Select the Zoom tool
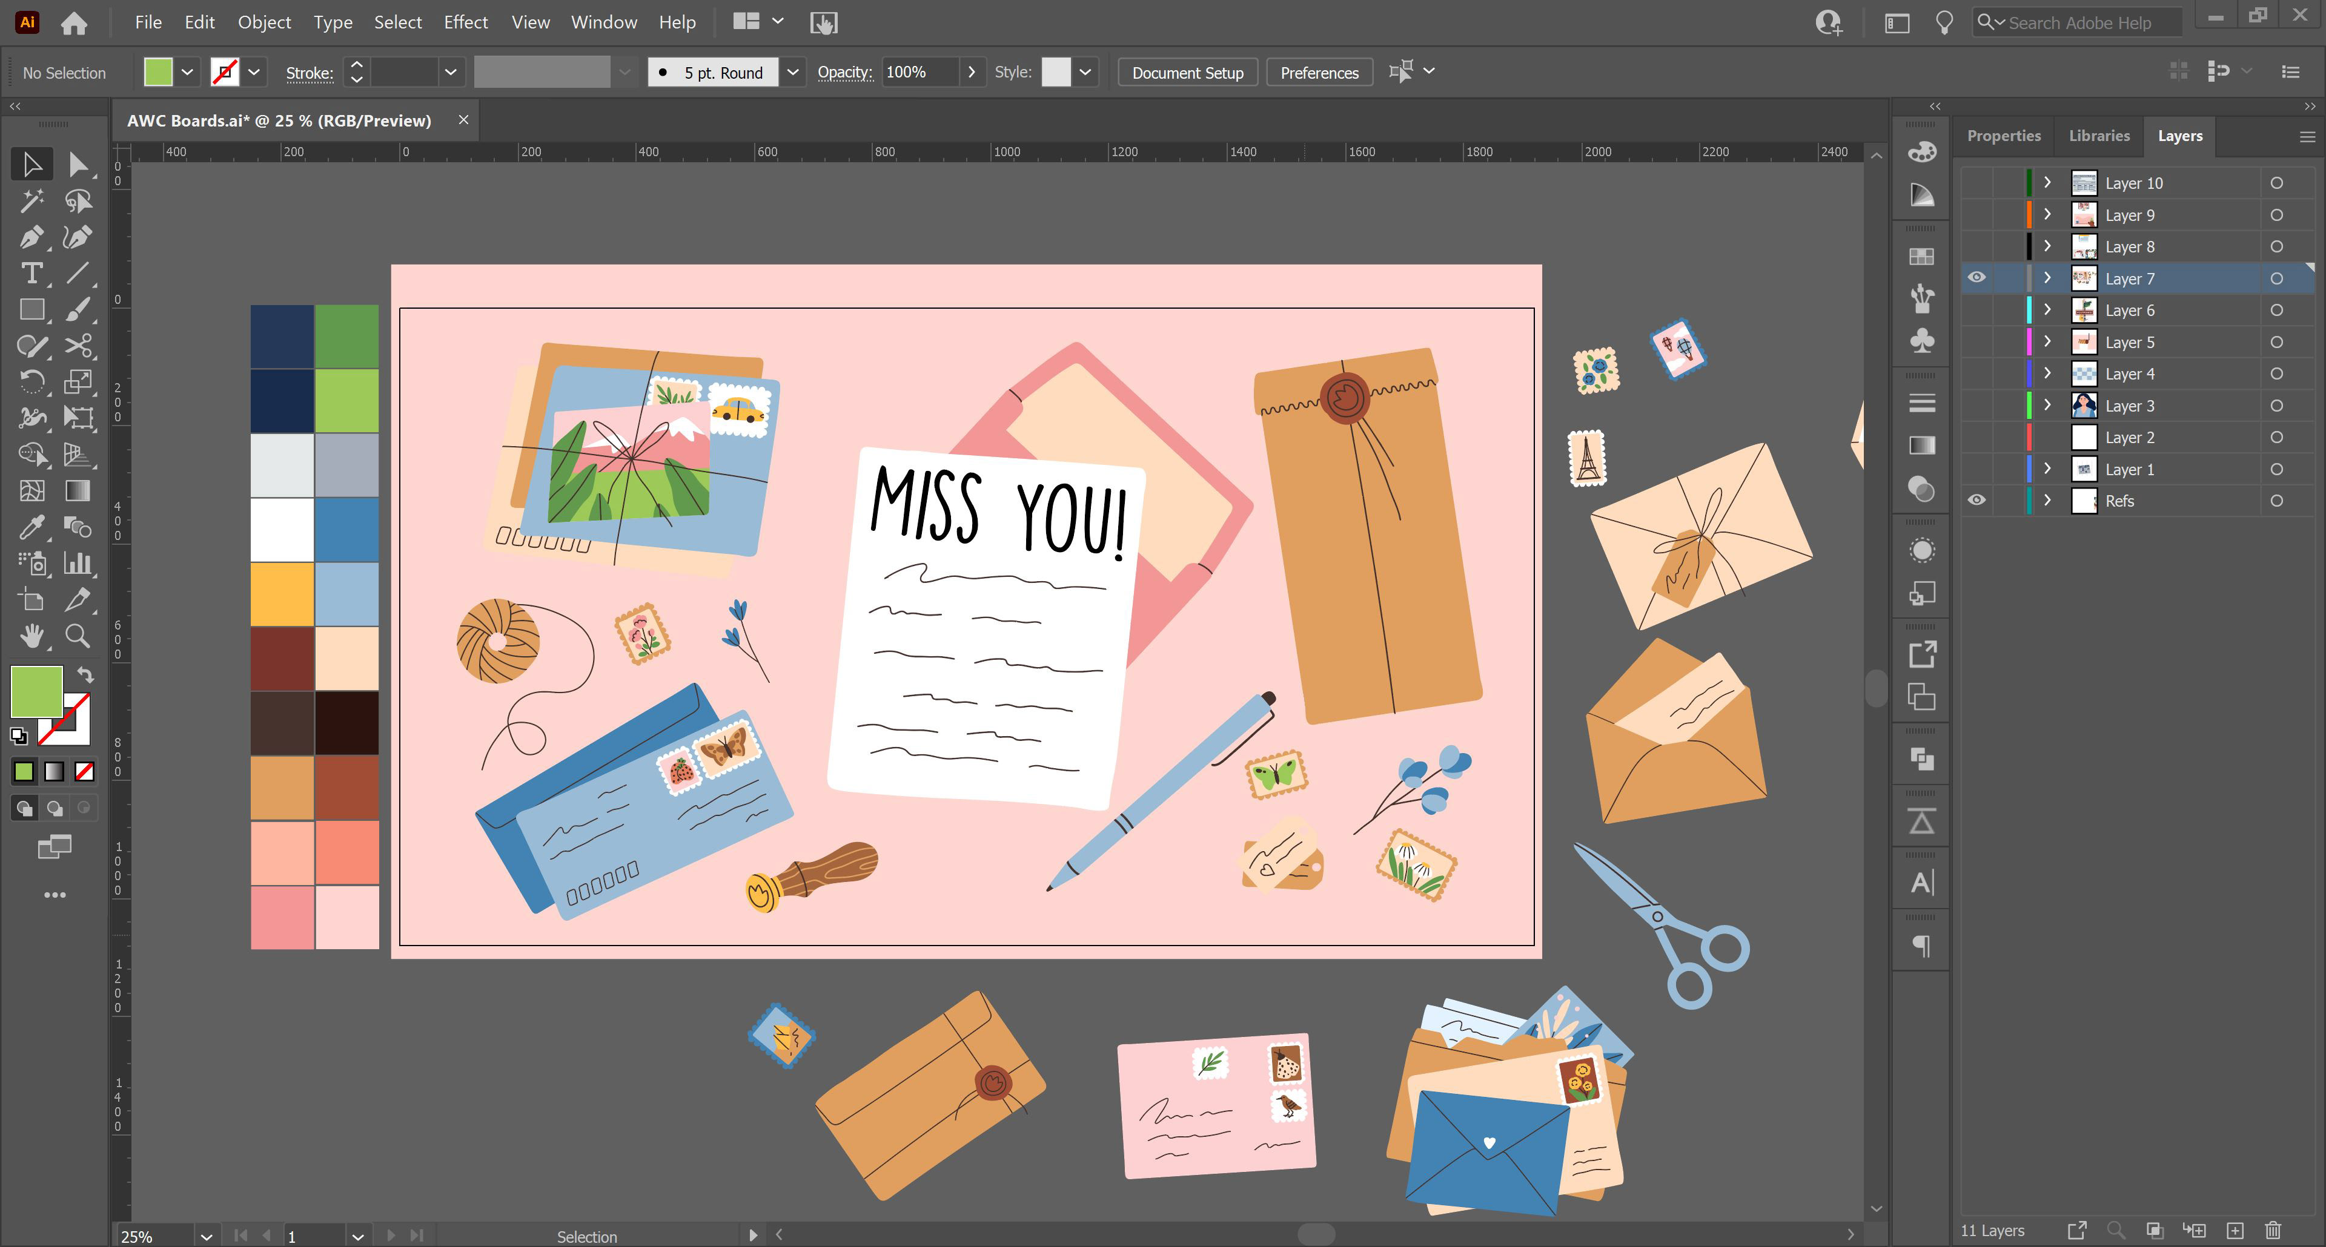The height and width of the screenshot is (1247, 2326). click(78, 636)
